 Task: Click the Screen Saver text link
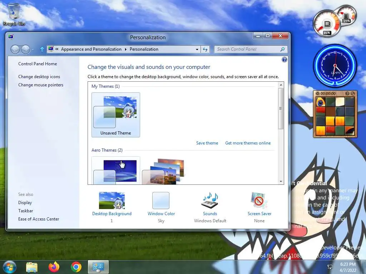pos(259,214)
